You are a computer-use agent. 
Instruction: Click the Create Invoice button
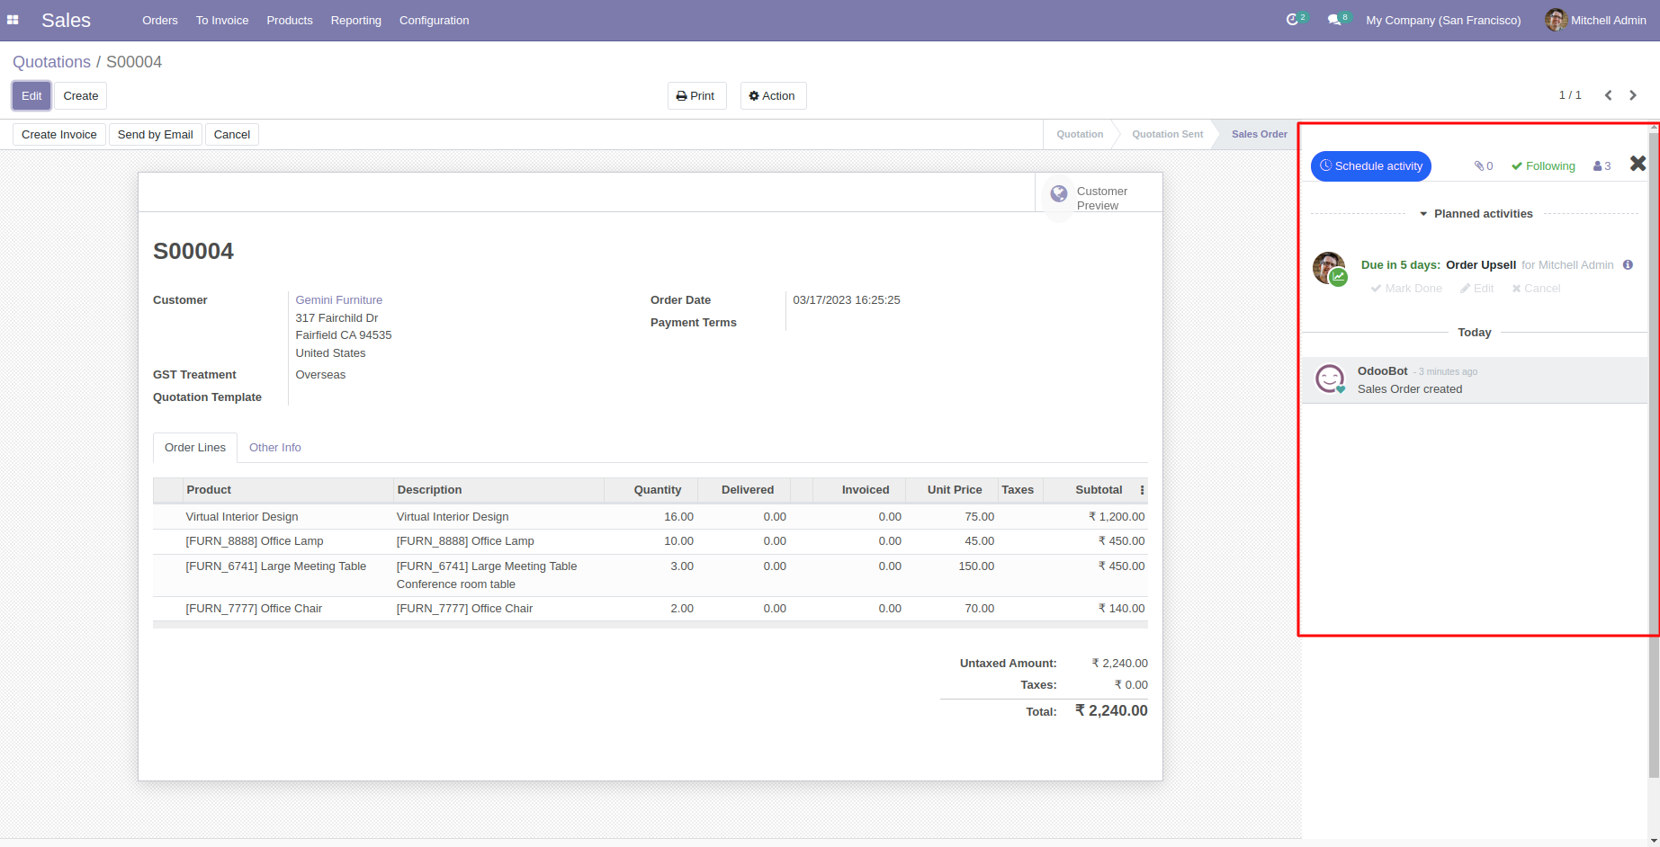pyautogui.click(x=59, y=135)
